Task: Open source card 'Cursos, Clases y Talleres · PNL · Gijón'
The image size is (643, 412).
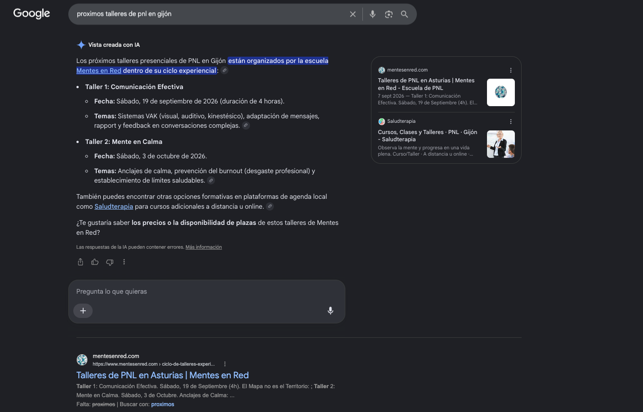Action: coord(428,135)
